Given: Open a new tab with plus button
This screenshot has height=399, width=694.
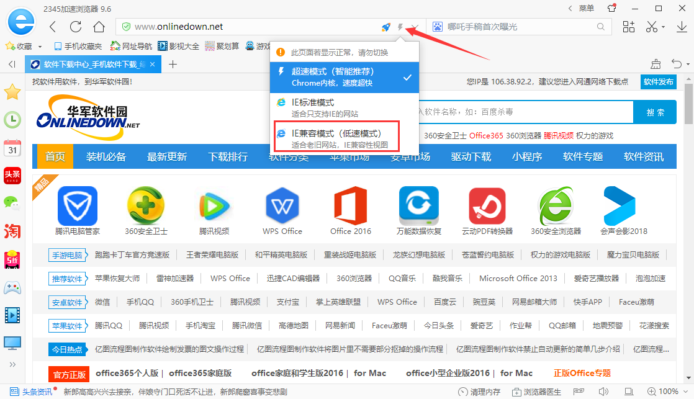Looking at the screenshot, I should click(x=173, y=65).
